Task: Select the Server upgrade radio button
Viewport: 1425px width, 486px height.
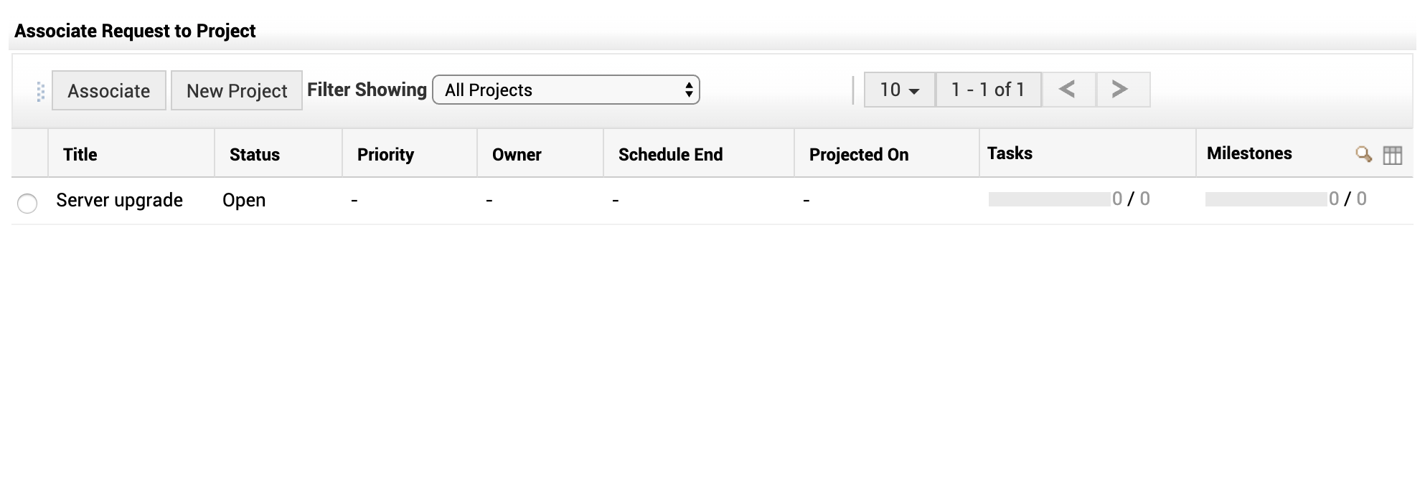Action: [27, 203]
